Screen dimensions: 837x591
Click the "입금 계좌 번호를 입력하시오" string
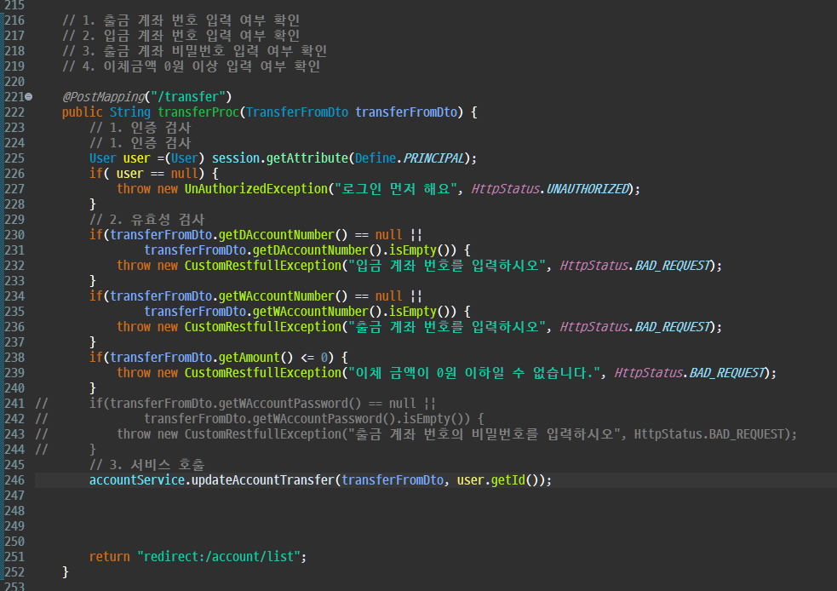coord(447,266)
